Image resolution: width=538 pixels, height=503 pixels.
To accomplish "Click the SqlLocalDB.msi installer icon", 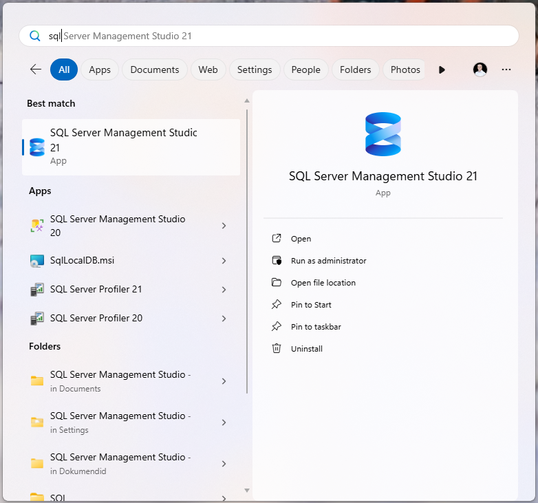I will click(37, 261).
